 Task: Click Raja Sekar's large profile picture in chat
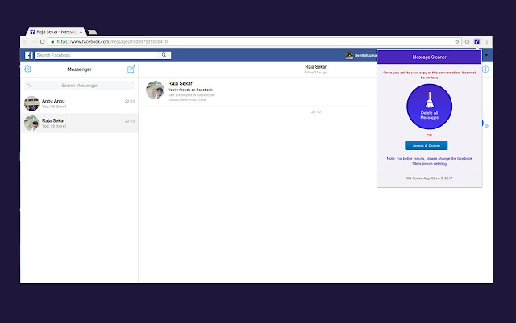pos(155,90)
